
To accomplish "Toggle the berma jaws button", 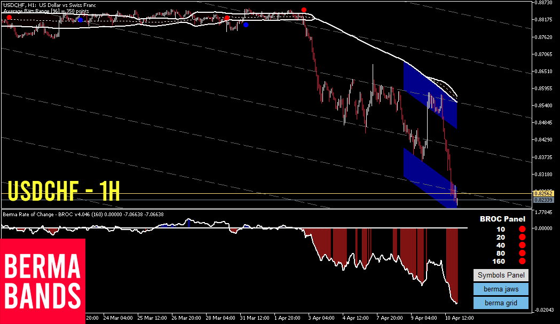I will 501,289.
